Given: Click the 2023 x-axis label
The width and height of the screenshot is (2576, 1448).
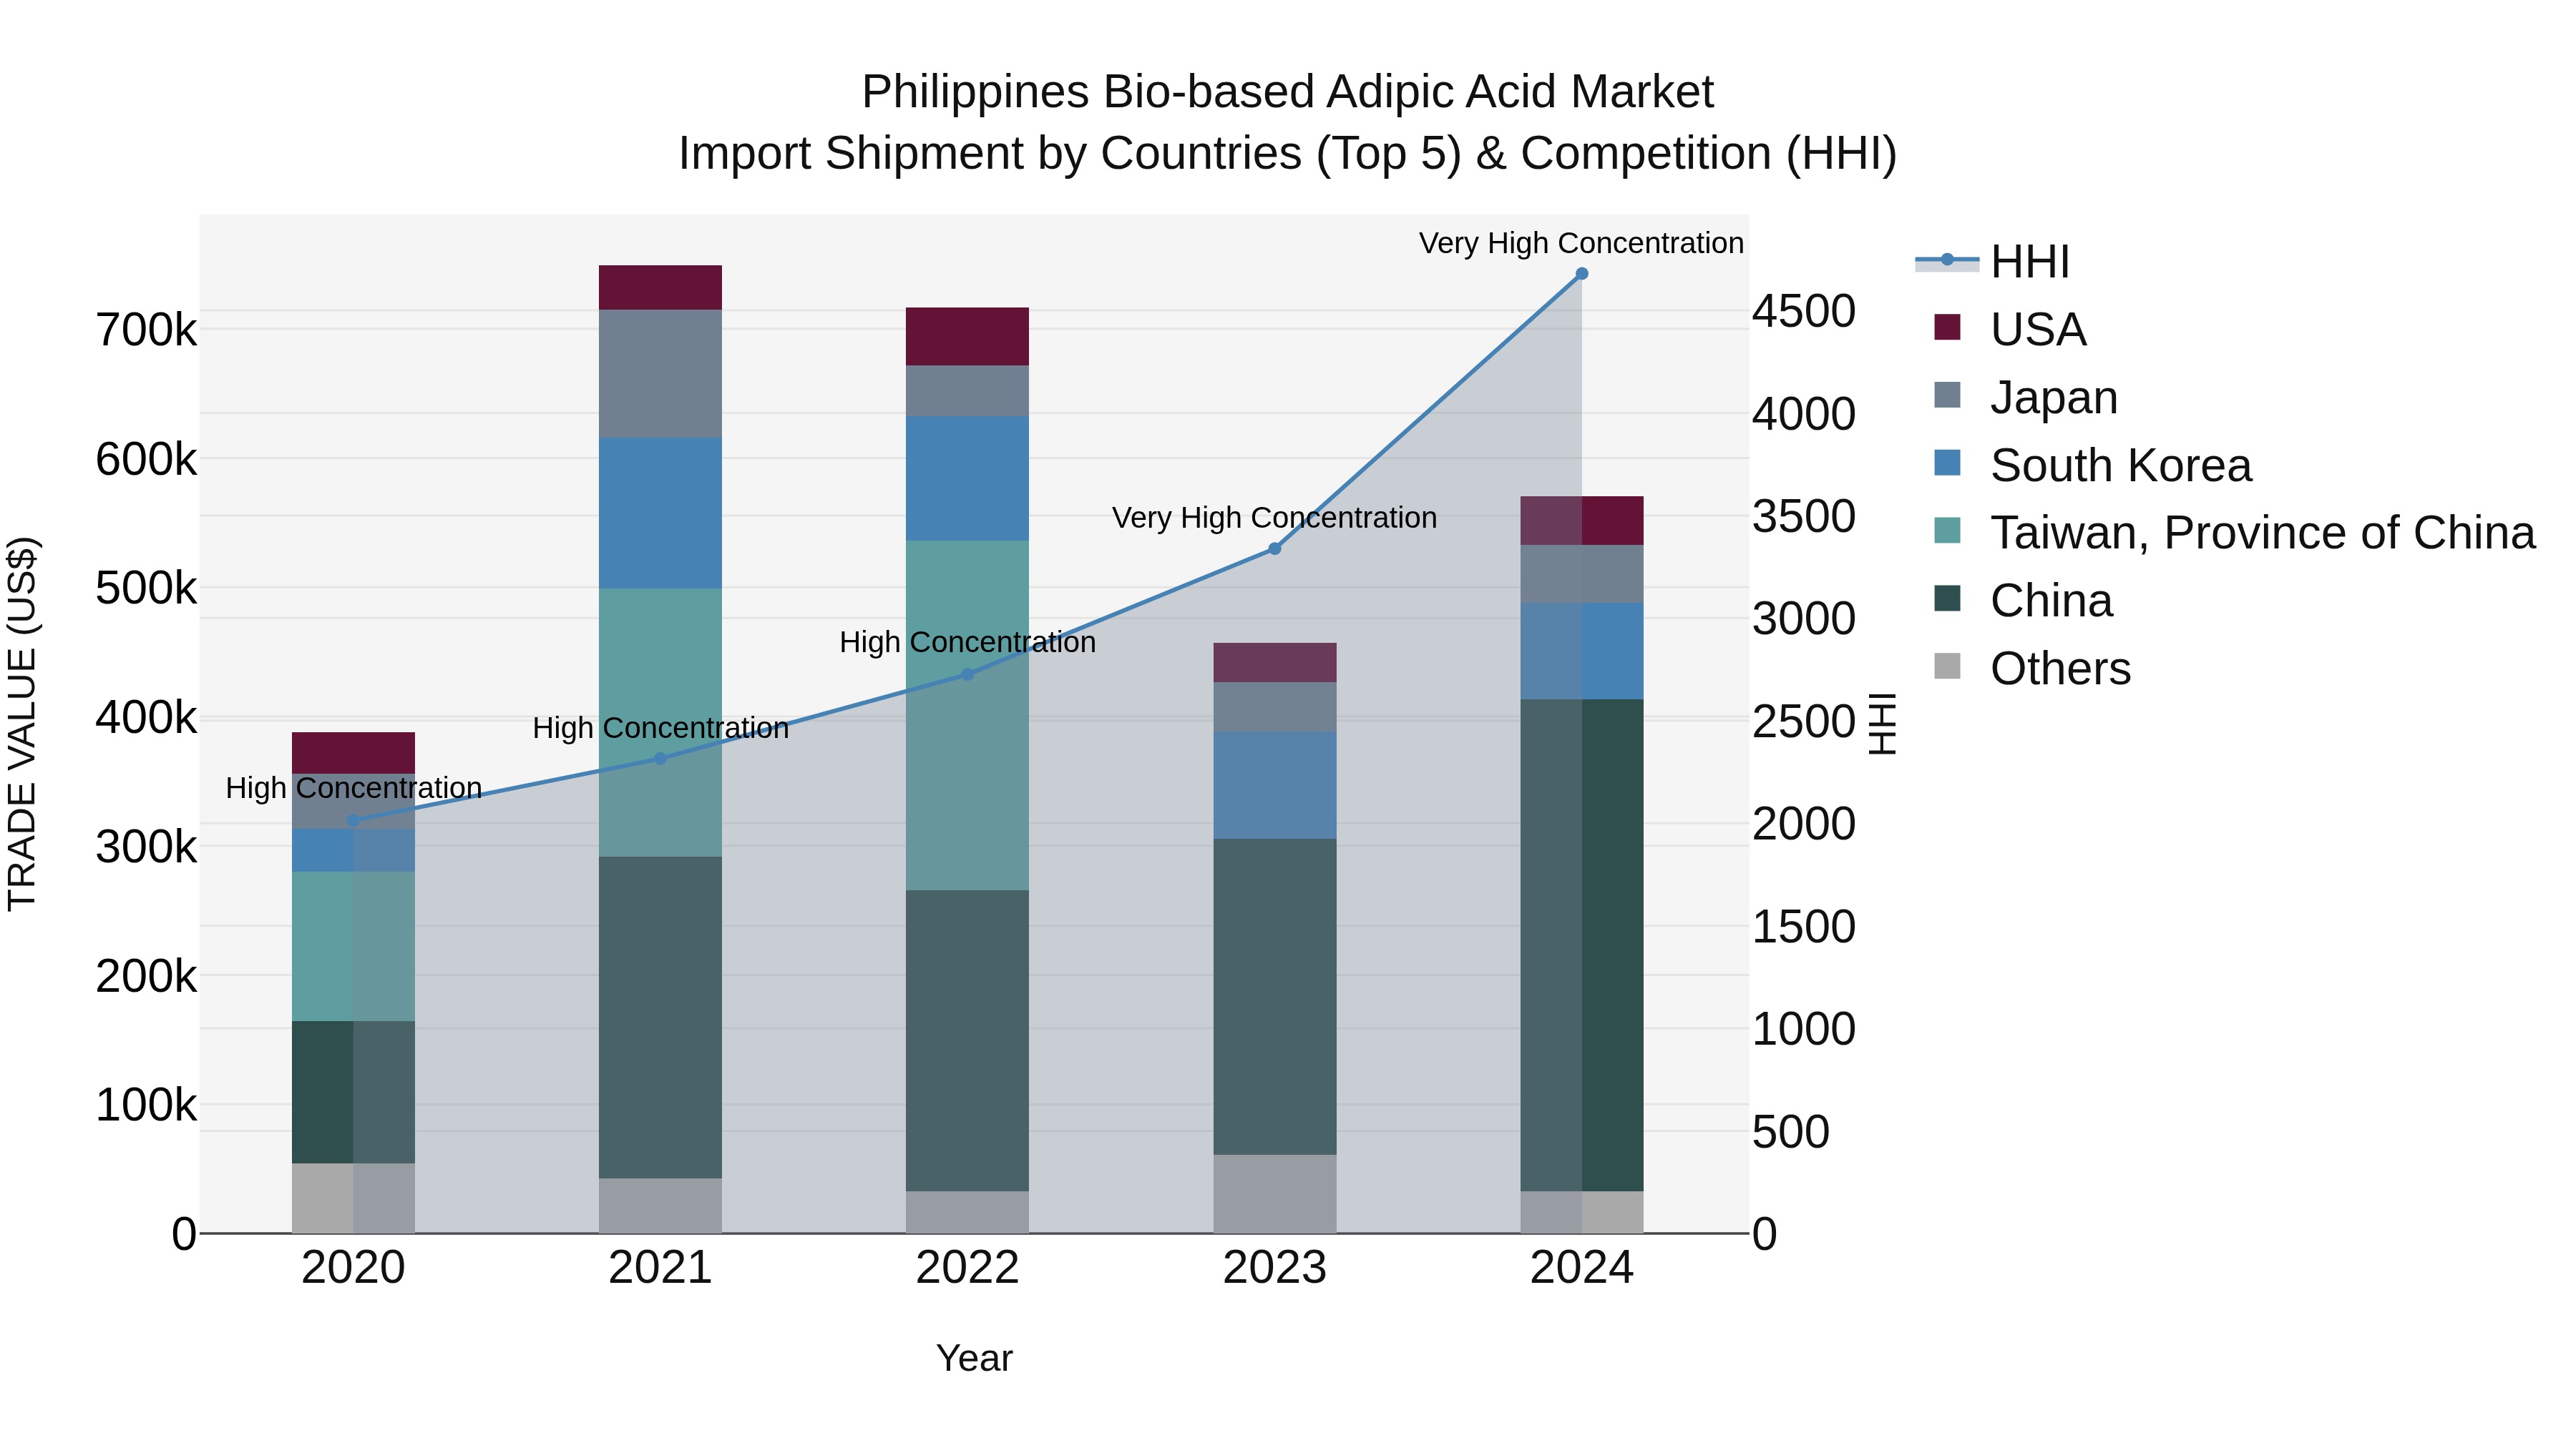Looking at the screenshot, I should point(1275,1268).
